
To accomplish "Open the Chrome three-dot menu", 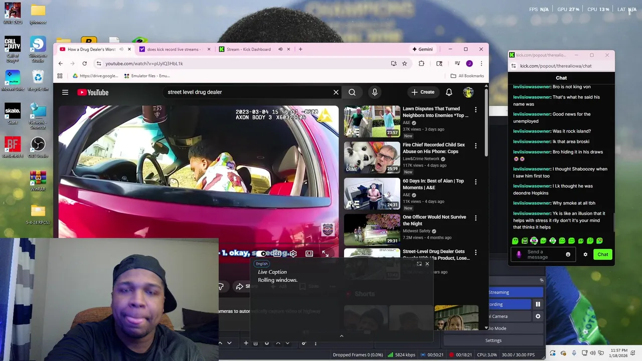I will pyautogui.click(x=481, y=64).
